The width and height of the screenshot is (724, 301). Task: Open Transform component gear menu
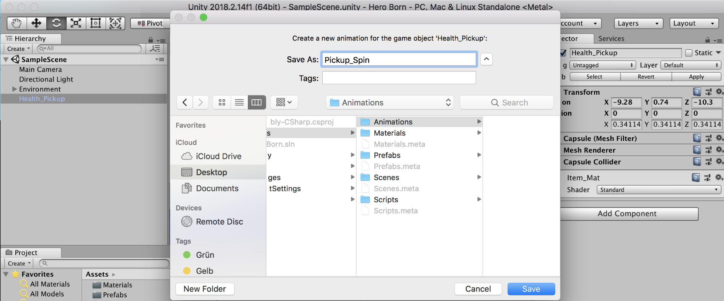[719, 92]
